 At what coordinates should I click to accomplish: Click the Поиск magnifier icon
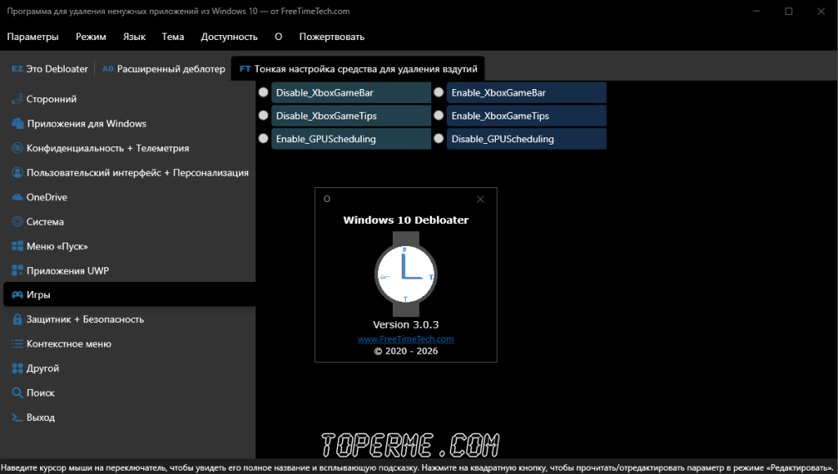[17, 393]
